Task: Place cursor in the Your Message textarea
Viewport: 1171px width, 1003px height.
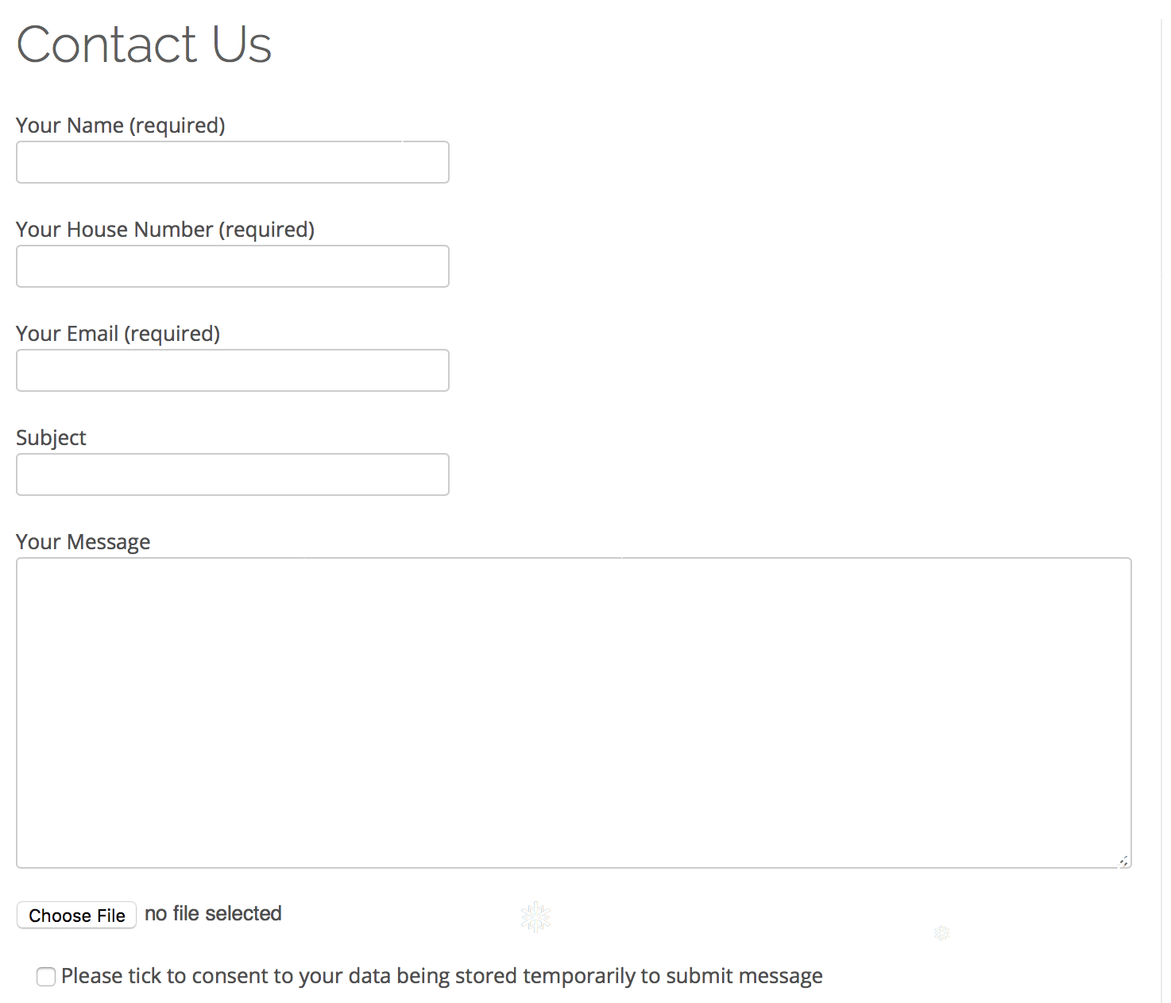Action: [574, 712]
